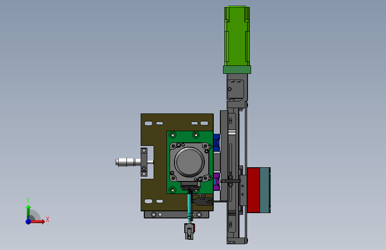Select the blue slider block on the assembly
Screen dimensions: 386x250
[x=217, y=143]
